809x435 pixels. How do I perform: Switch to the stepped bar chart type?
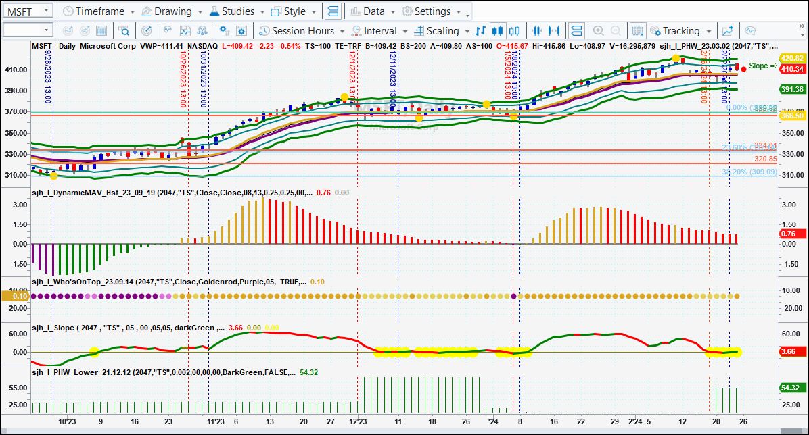[x=480, y=31]
